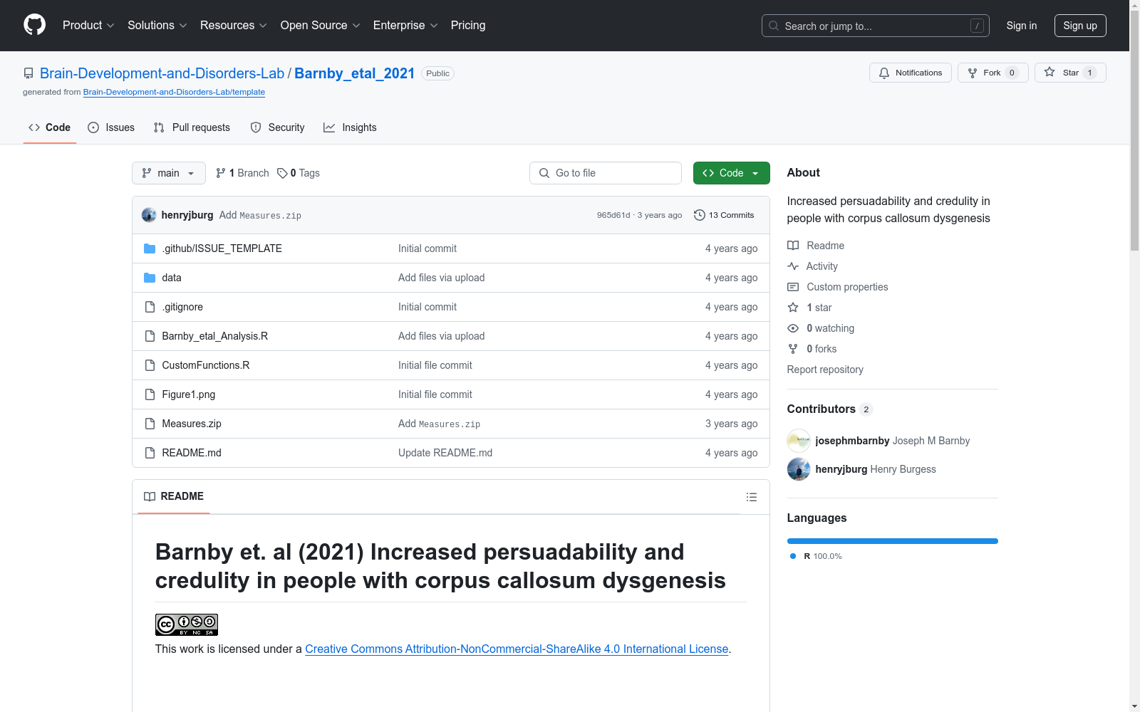1140x712 pixels.
Task: Open the main branch selector dropdown
Action: 169,173
